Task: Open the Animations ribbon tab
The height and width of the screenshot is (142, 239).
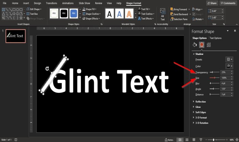Action: click(x=68, y=3)
